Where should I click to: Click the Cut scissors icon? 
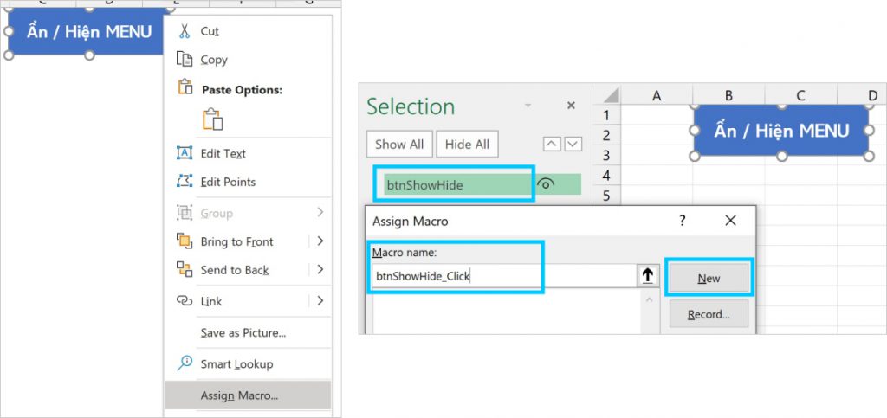point(184,31)
